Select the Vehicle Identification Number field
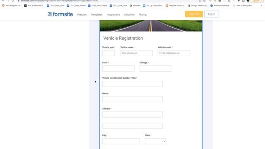Image resolution: width=265 pixels, height=149 pixels. (132, 84)
